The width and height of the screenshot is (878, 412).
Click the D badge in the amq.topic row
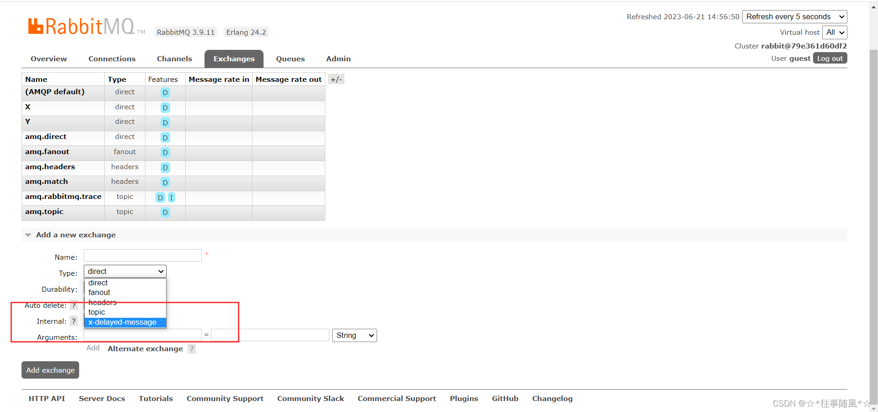[165, 212]
